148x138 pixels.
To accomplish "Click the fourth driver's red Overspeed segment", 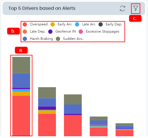I will 99,132.
